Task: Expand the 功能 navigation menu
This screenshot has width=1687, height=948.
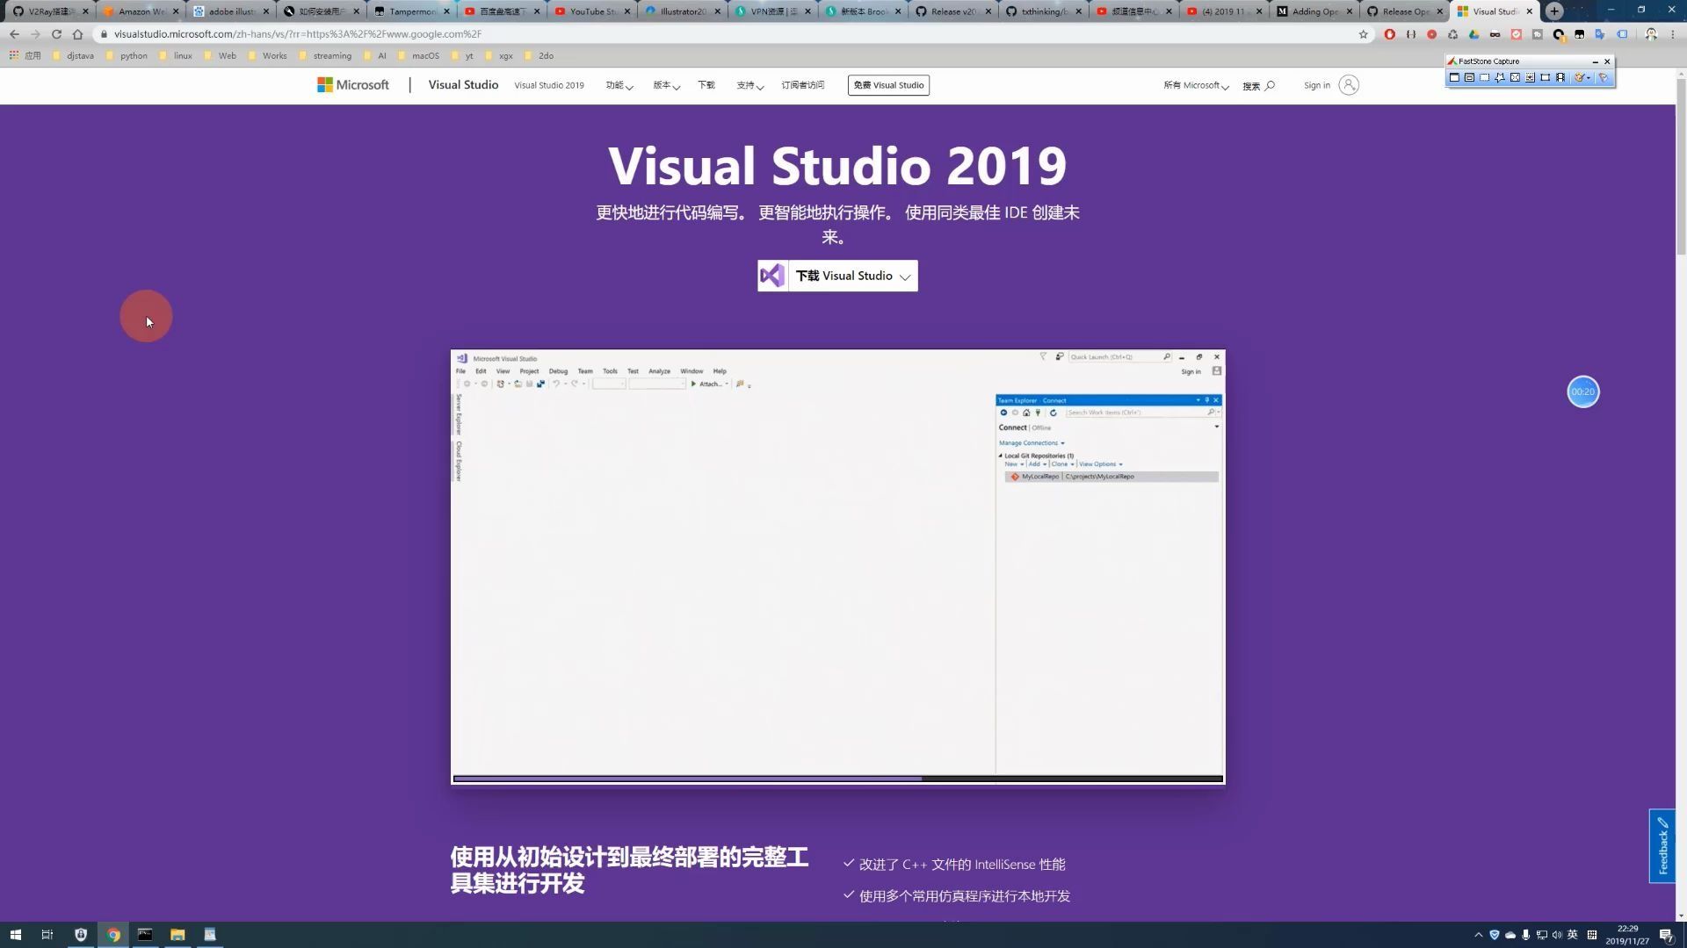Action: pyautogui.click(x=619, y=85)
